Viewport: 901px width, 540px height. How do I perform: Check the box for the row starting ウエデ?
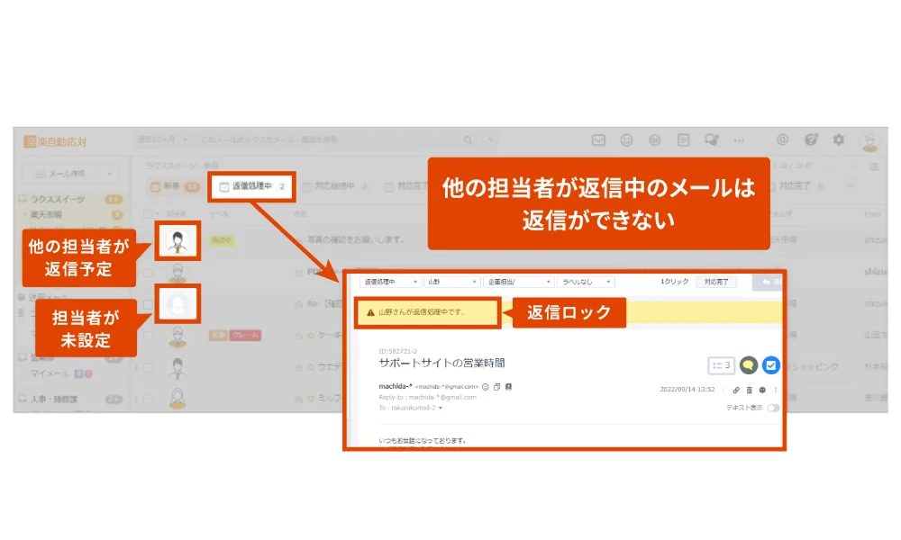[x=149, y=367]
